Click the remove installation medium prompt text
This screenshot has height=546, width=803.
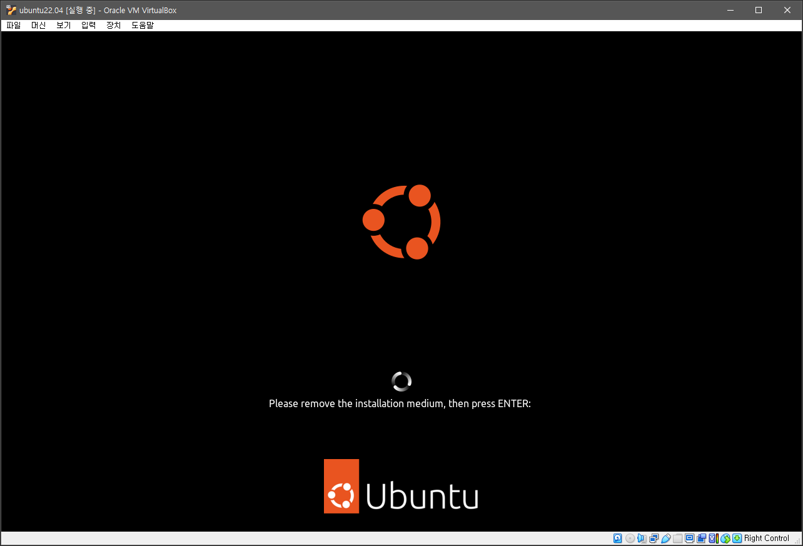click(400, 404)
